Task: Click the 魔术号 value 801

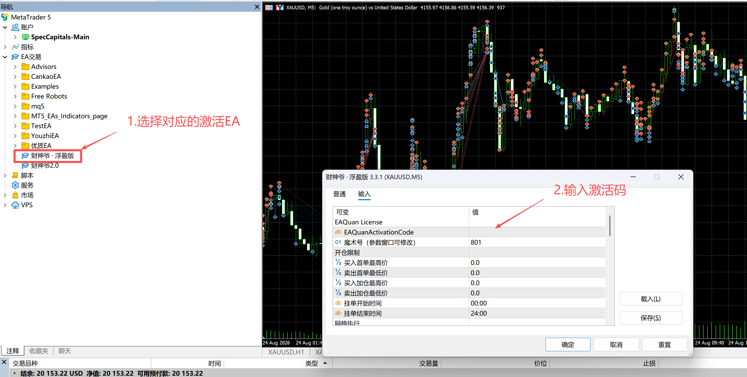Action: [x=537, y=242]
